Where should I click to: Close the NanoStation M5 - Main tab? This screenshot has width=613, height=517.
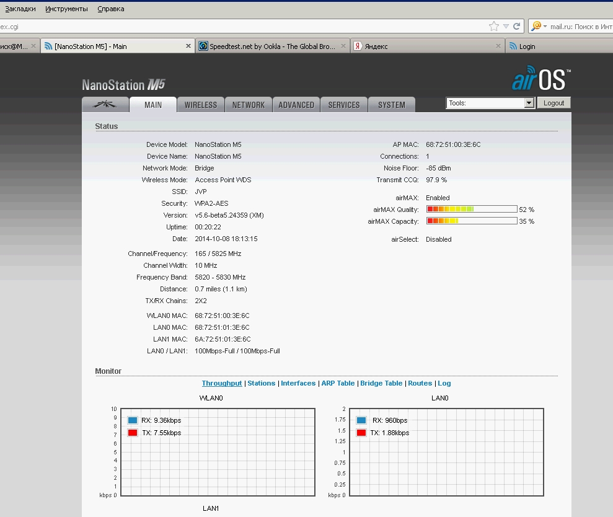click(188, 46)
